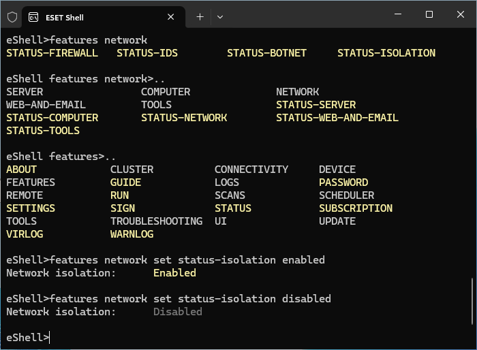The width and height of the screenshot is (477, 350).
Task: Click the SETTINGS command
Action: point(31,208)
